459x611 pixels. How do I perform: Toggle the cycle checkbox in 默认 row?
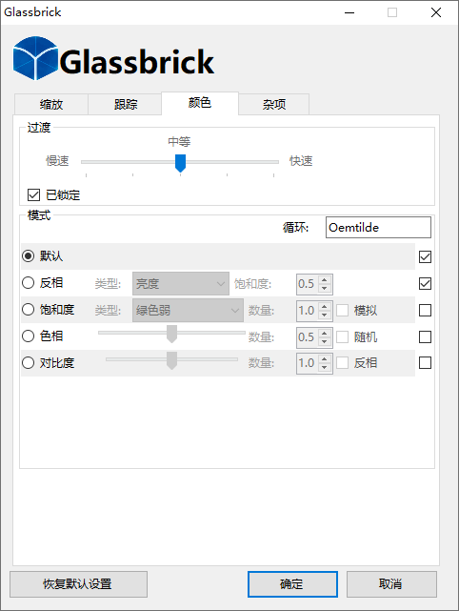(x=425, y=256)
